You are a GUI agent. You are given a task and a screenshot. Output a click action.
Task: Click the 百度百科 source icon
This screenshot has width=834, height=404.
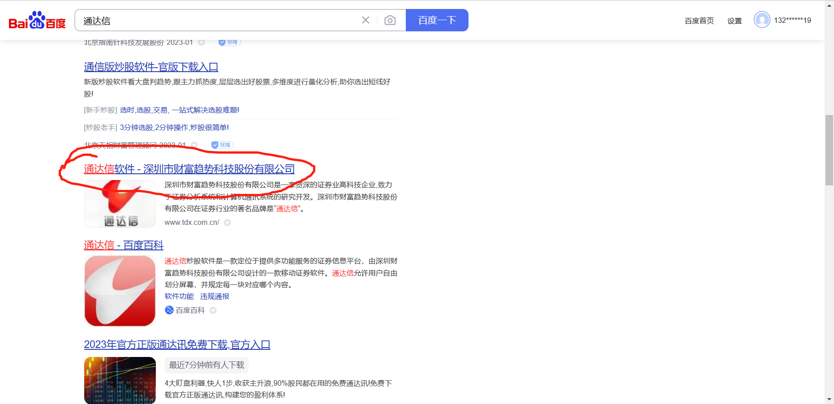pos(169,310)
